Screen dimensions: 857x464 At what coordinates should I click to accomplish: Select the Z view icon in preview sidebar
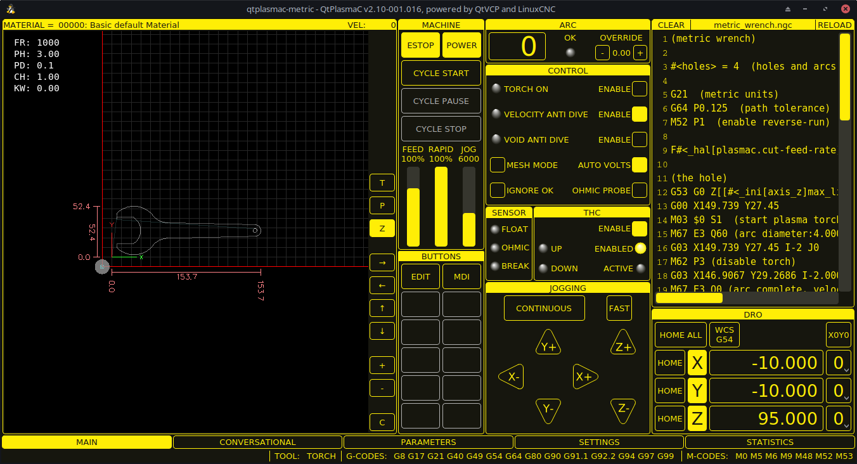(x=382, y=228)
